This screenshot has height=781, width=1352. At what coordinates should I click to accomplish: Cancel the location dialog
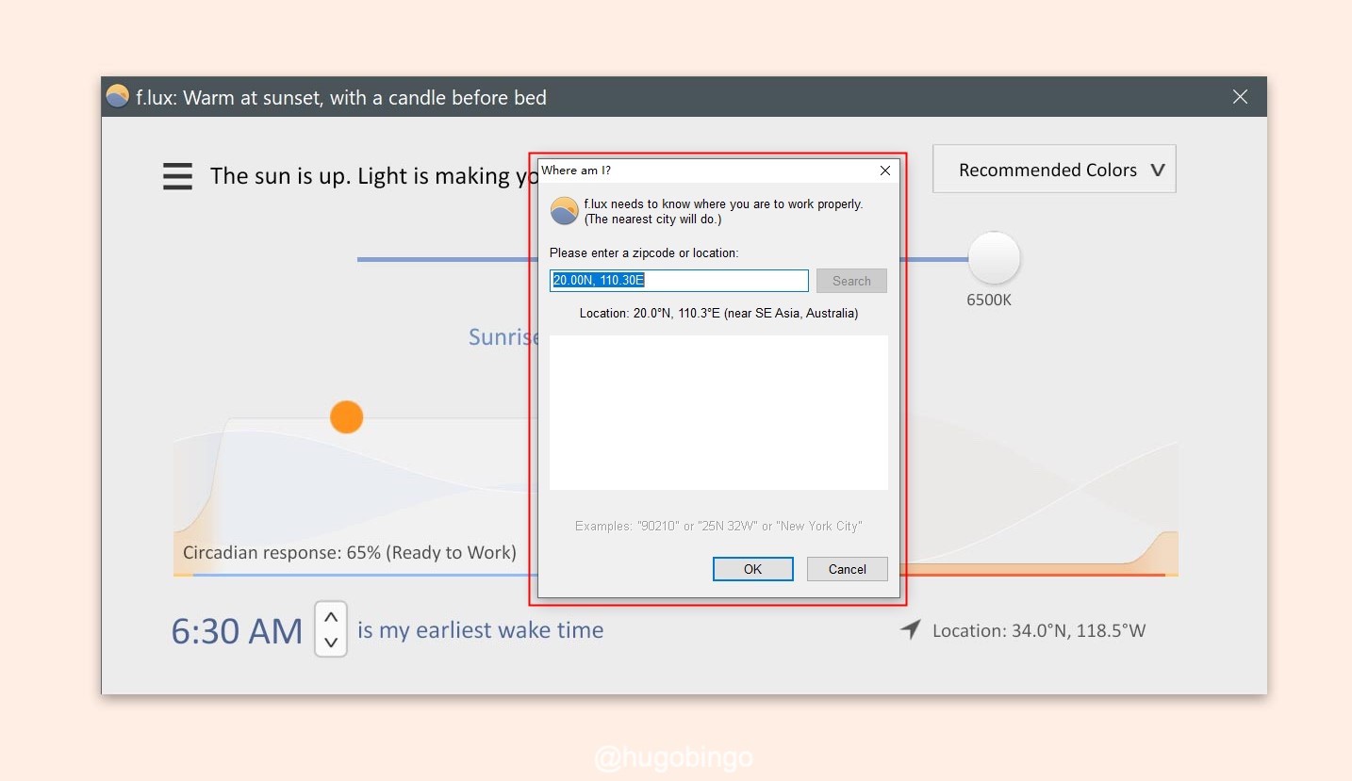click(847, 569)
